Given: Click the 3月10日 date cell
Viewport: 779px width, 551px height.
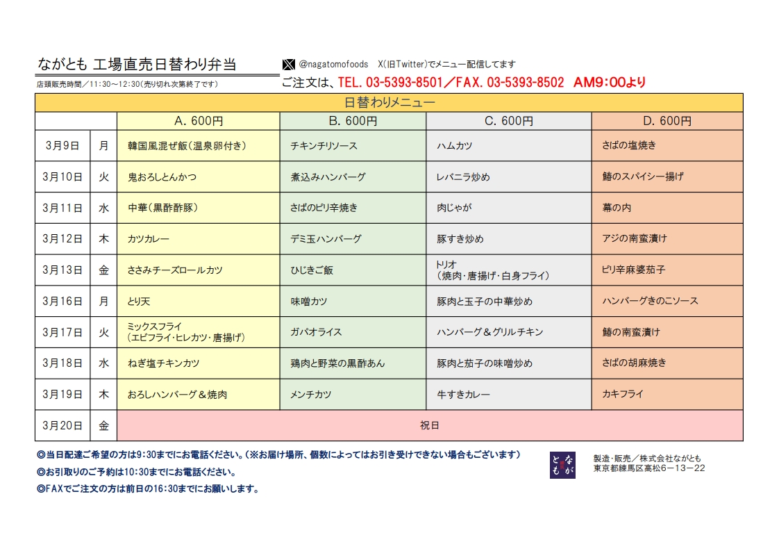Looking at the screenshot, I should point(62,176).
